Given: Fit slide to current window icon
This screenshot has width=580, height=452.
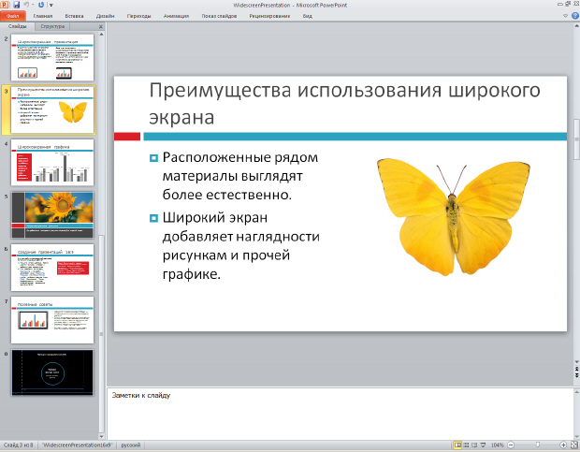Looking at the screenshot, I should [x=573, y=445].
